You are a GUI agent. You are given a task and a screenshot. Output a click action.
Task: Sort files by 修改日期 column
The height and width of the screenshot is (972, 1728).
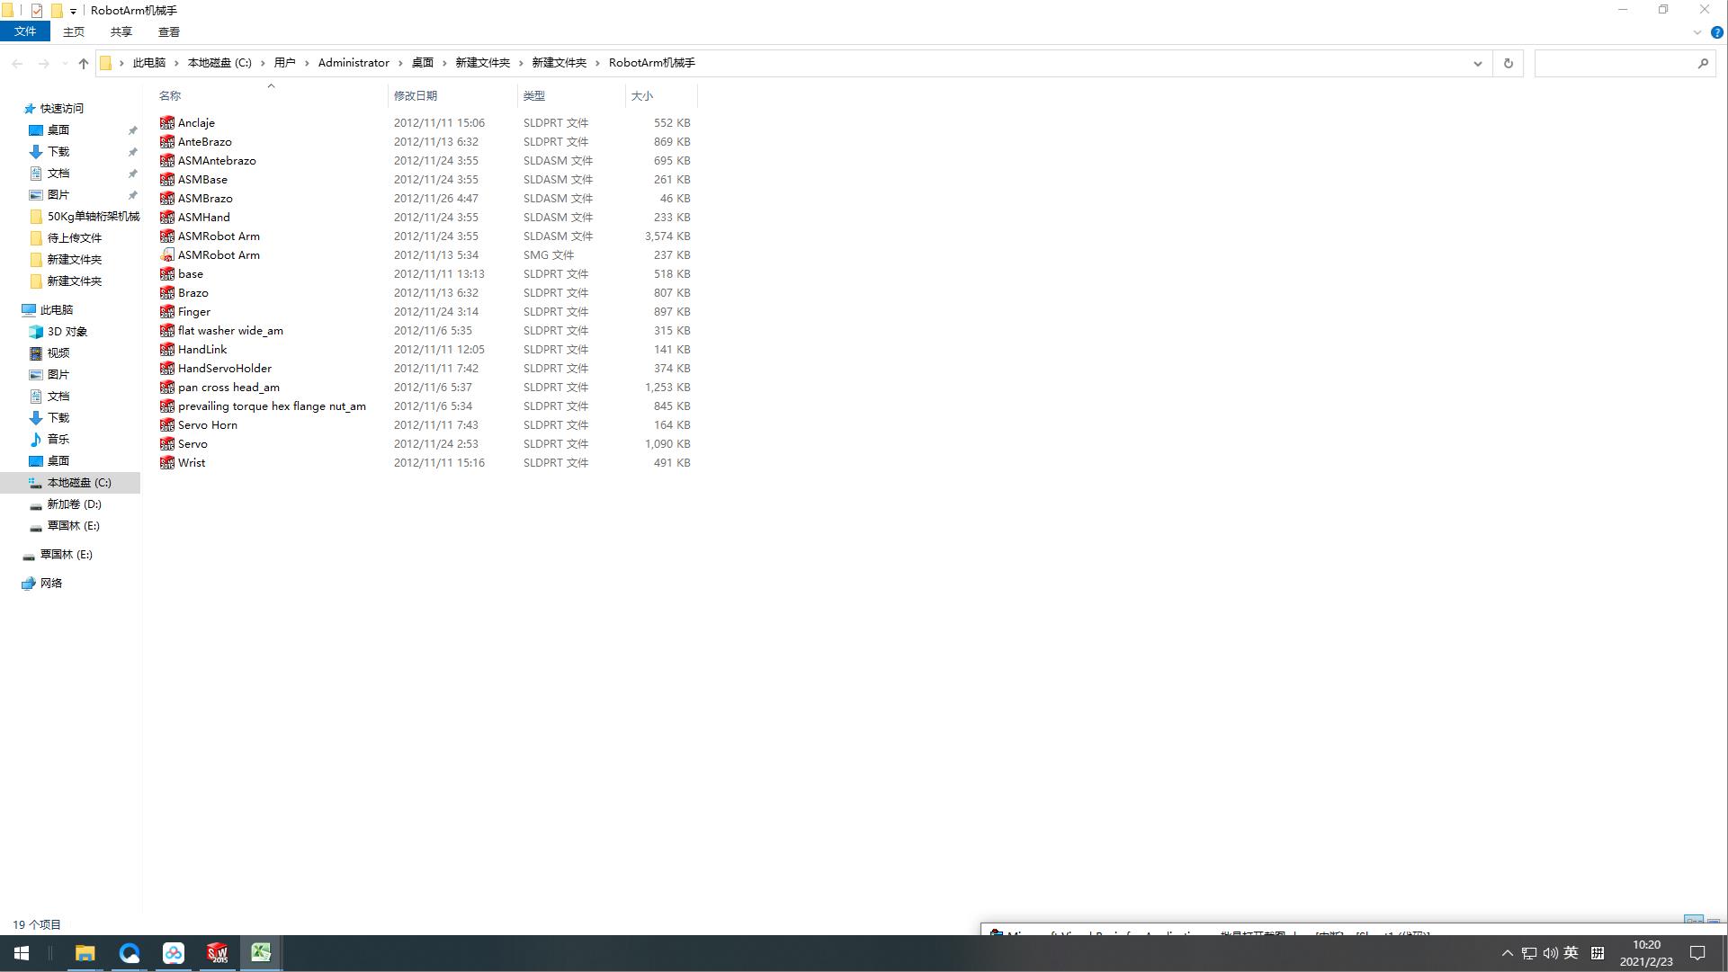click(x=416, y=95)
